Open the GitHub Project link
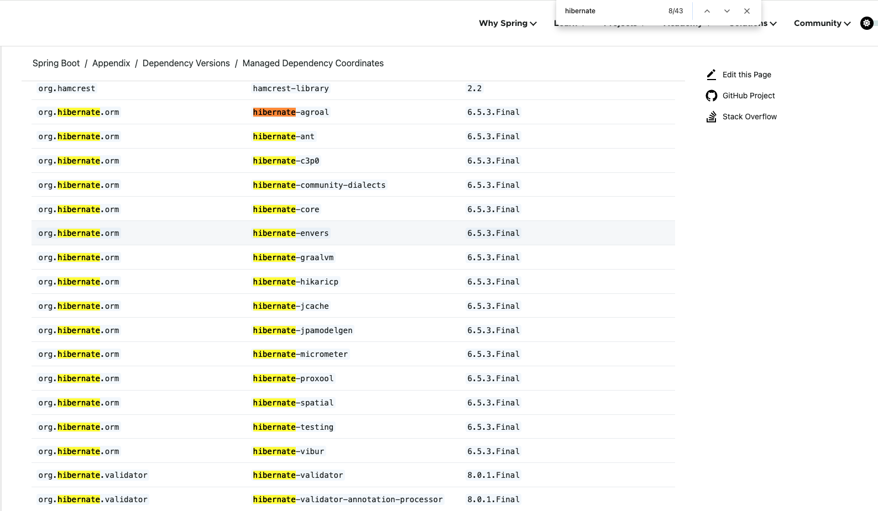 [749, 96]
